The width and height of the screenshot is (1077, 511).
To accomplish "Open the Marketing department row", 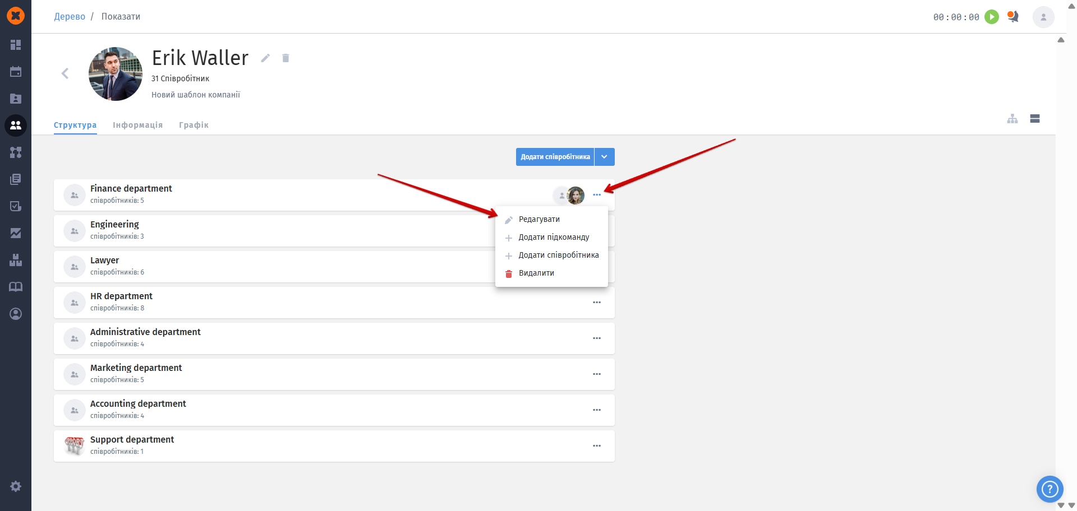I will 334,374.
